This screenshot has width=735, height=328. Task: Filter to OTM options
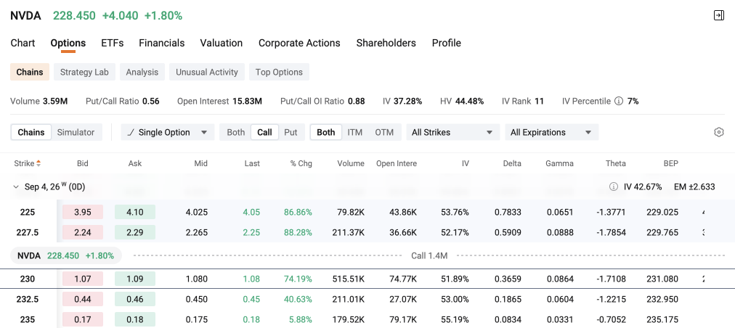coord(384,132)
